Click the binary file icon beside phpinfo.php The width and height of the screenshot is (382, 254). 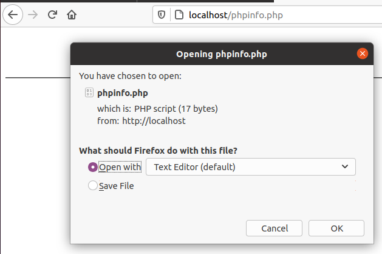click(89, 92)
